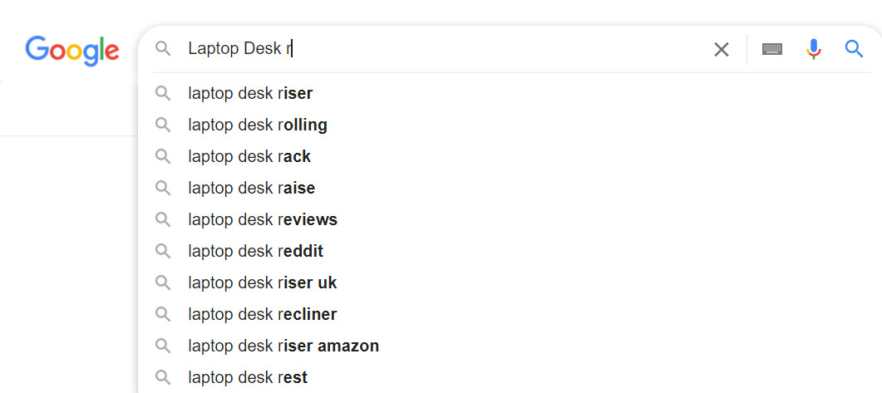Image resolution: width=882 pixels, height=393 pixels.
Task: Clear the search text with X icon
Action: (x=722, y=49)
